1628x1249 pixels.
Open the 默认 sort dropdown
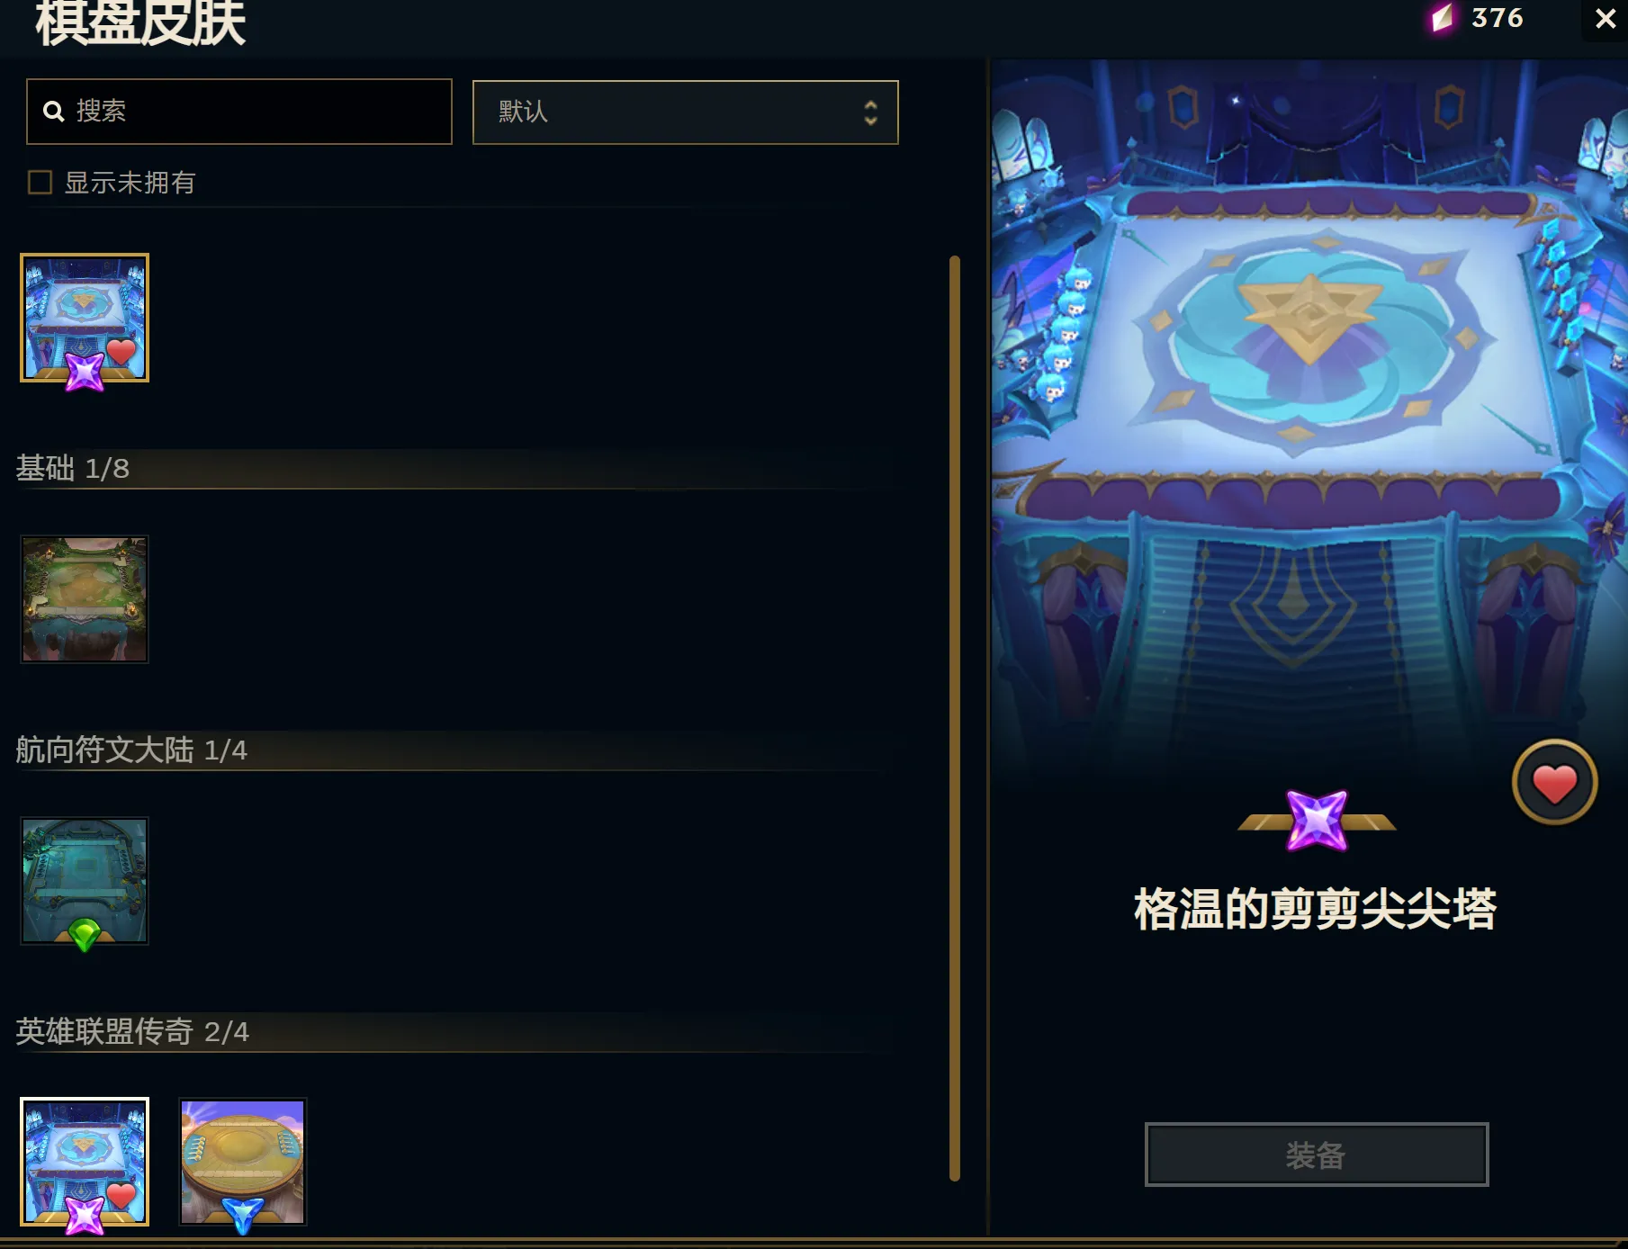tap(685, 112)
